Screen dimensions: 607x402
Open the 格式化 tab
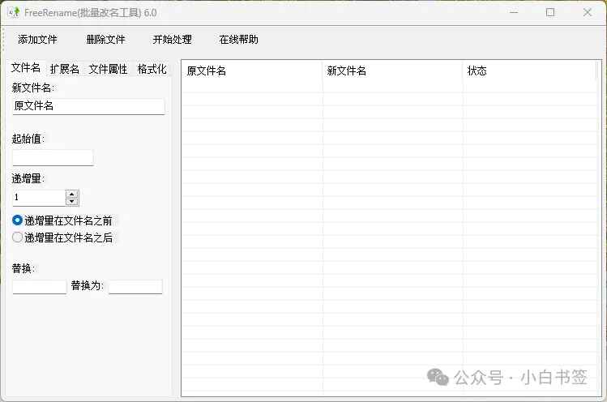coord(152,69)
